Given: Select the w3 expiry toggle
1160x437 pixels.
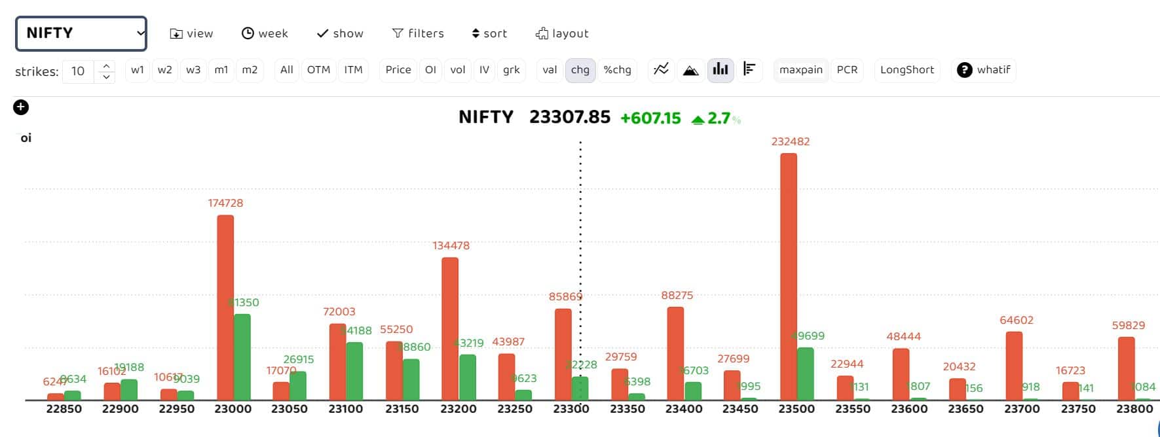Looking at the screenshot, I should tap(193, 70).
